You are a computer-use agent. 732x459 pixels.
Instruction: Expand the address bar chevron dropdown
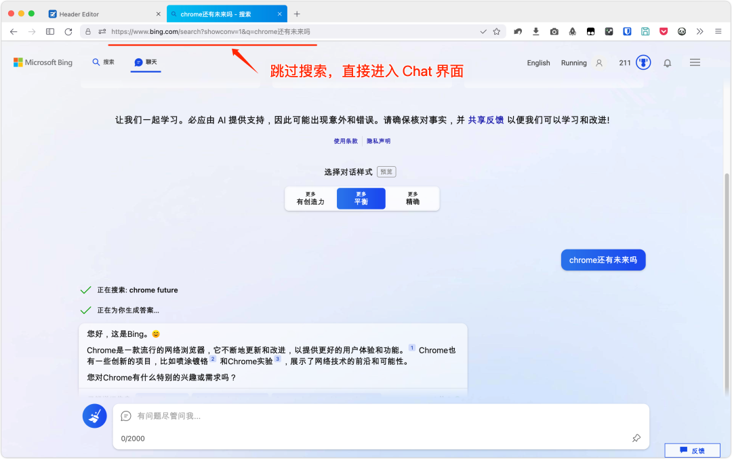pos(483,32)
